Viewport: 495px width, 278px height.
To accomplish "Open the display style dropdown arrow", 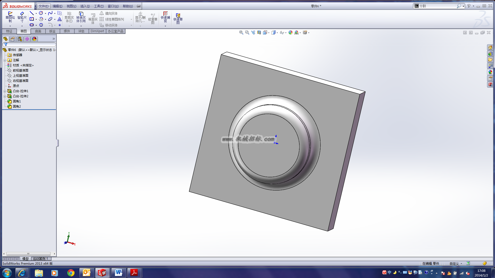I will pos(277,33).
